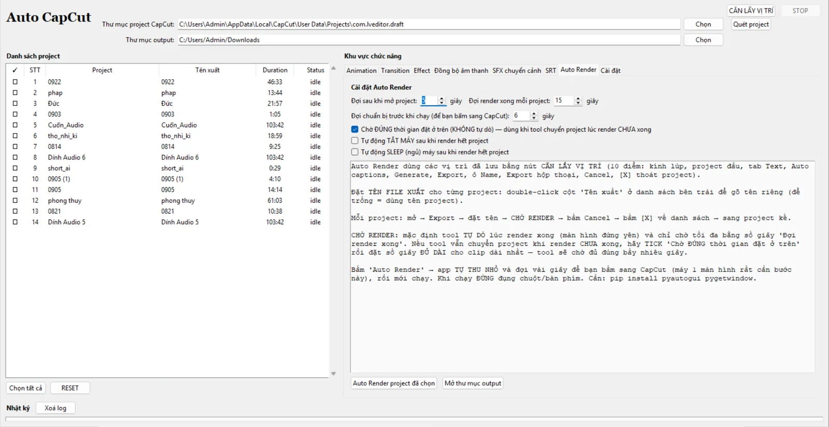Decrease the wait-after-opening-project seconds
Image resolution: width=829 pixels, height=427 pixels.
[x=441, y=103]
